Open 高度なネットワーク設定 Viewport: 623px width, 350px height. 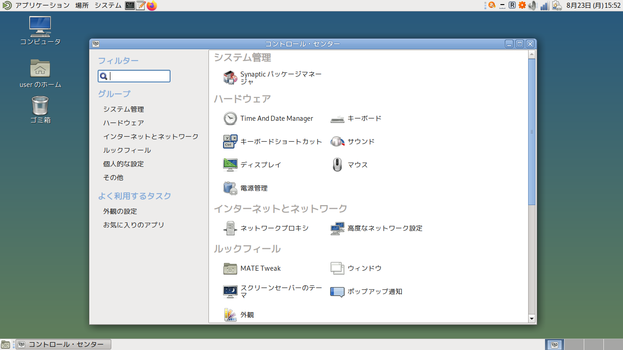click(x=376, y=228)
